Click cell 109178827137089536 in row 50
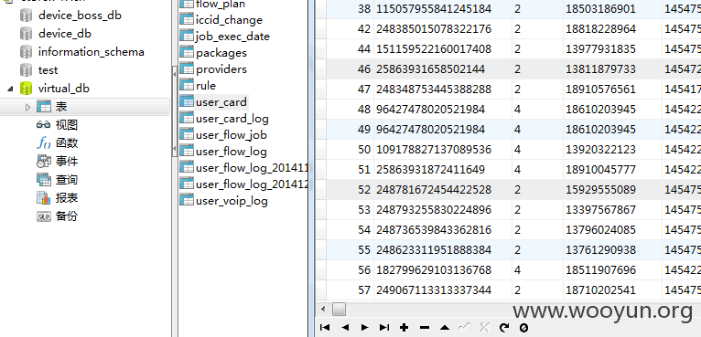The image size is (701, 337). coord(443,150)
